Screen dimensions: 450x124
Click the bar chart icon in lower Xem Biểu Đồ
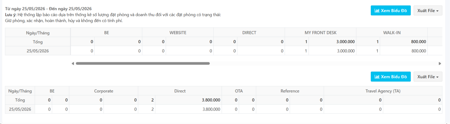point(377,77)
